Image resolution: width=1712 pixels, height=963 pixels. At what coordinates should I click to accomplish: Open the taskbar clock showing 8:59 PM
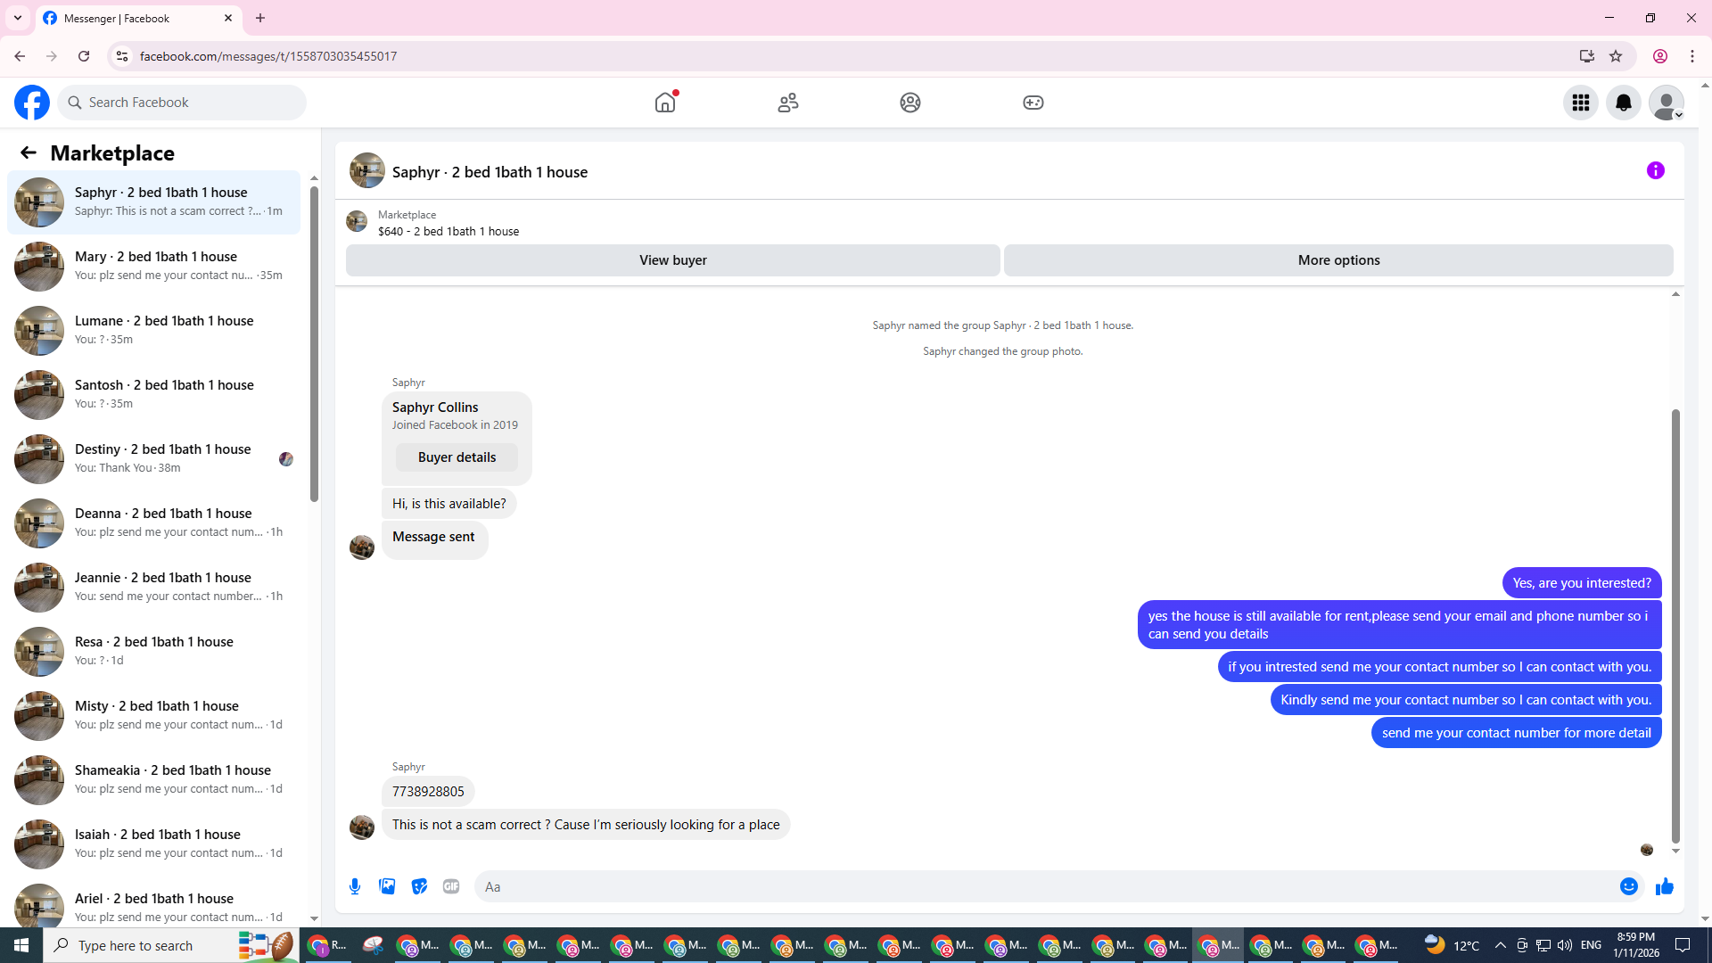[1636, 945]
